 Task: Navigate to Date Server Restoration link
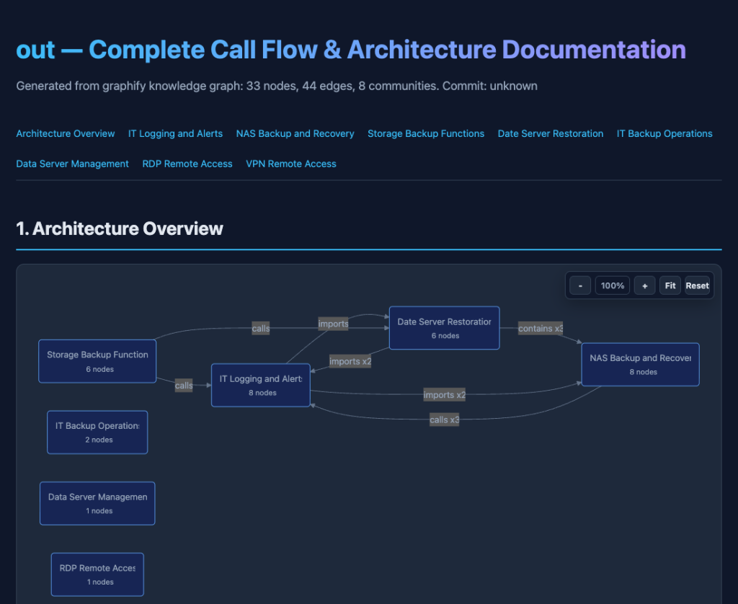click(x=551, y=133)
